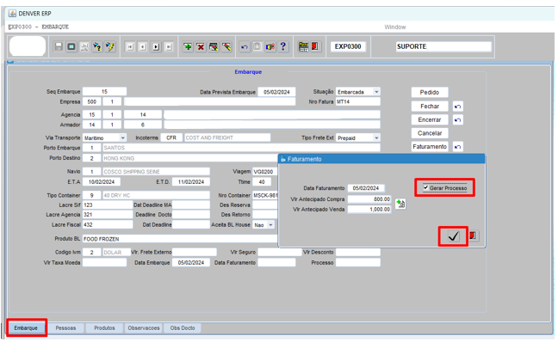The width and height of the screenshot is (558, 342).
Task: Switch to the Pessoas tab
Action: tap(65, 327)
